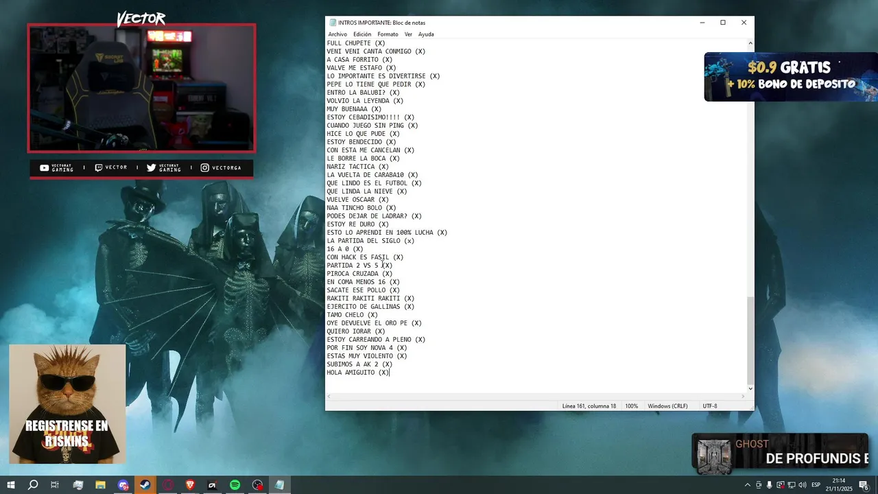
Task: Click 'Windows (CRLF)' in the status bar
Action: click(x=667, y=406)
